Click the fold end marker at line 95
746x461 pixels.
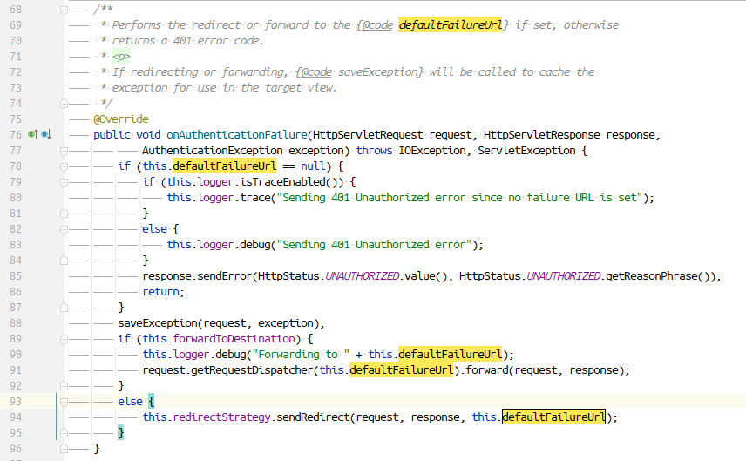click(x=64, y=433)
